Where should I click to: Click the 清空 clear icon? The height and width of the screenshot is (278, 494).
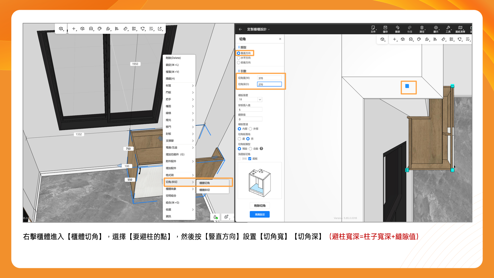[422, 28]
